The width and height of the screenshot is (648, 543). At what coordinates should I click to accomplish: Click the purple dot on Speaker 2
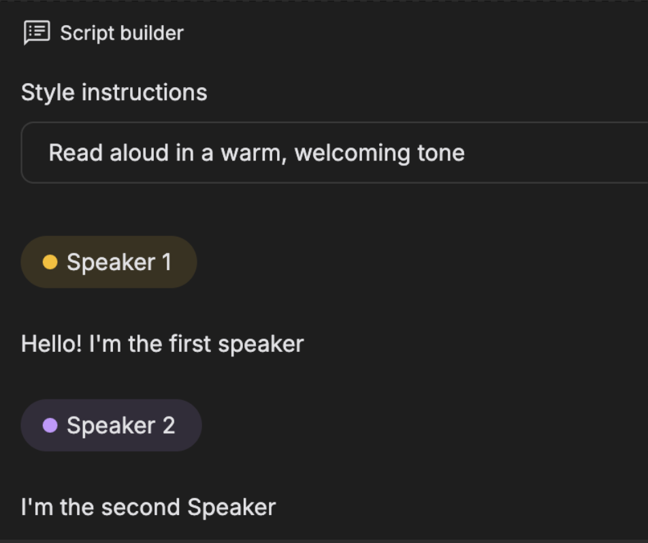coord(50,425)
